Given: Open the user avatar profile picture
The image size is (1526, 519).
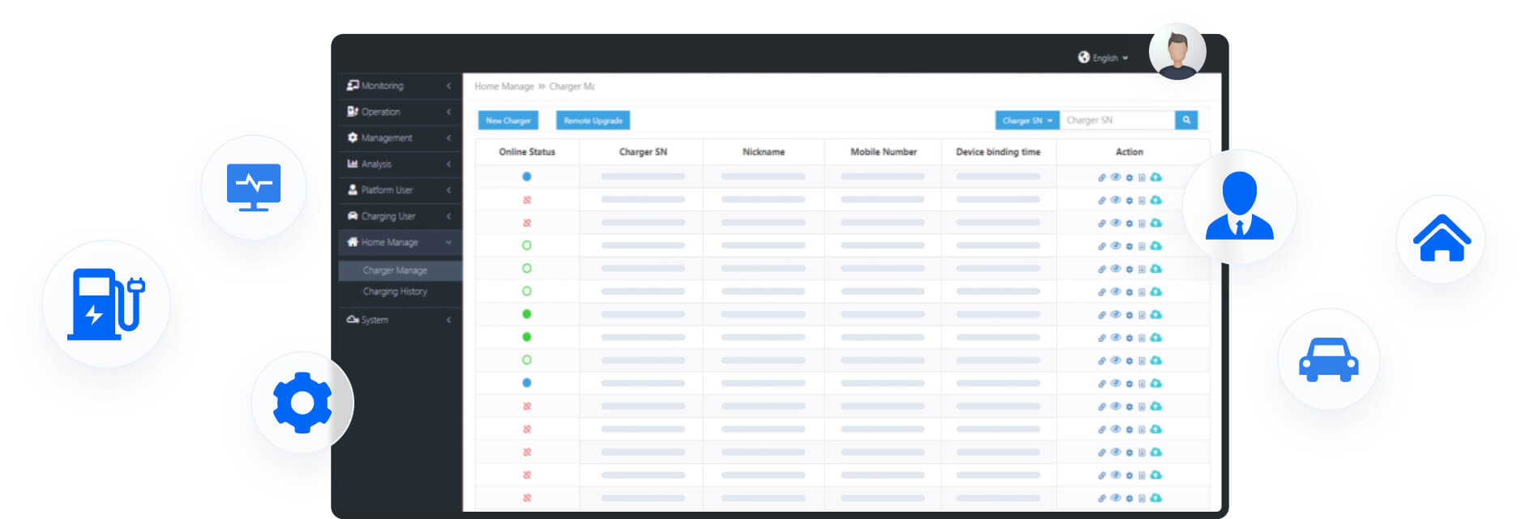Looking at the screenshot, I should click(1177, 52).
